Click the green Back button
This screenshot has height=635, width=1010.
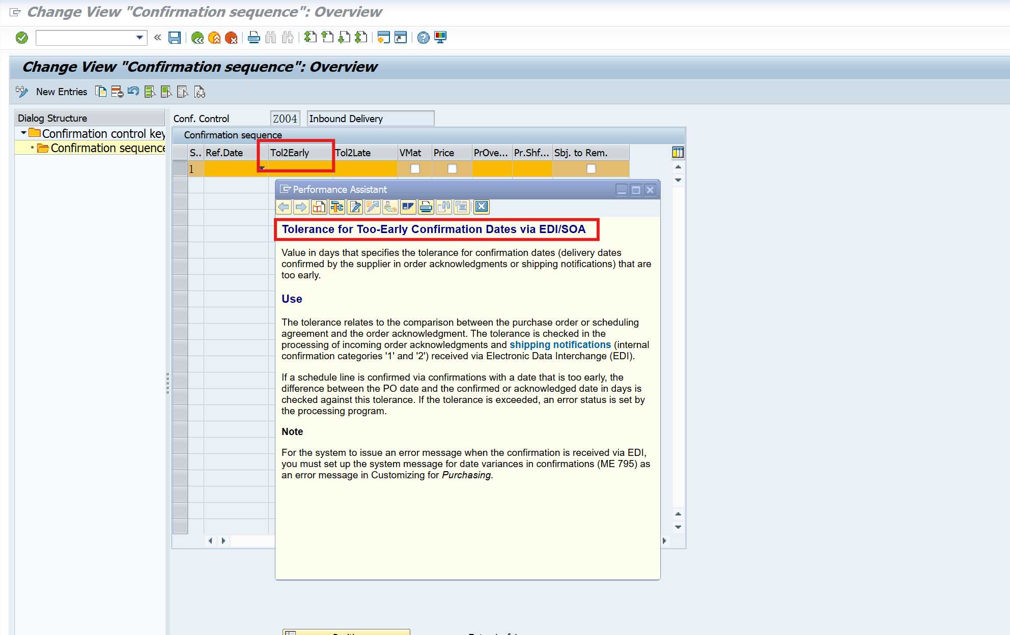tap(198, 38)
